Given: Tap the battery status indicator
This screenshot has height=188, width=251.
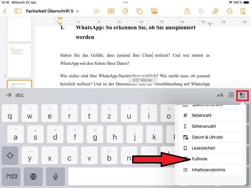Looking at the screenshot, I should pyautogui.click(x=246, y=3).
